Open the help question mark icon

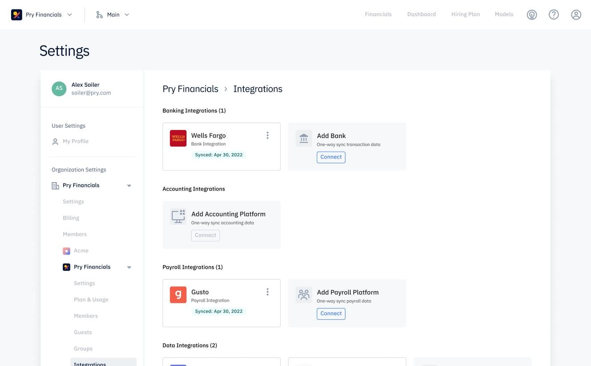[554, 14]
